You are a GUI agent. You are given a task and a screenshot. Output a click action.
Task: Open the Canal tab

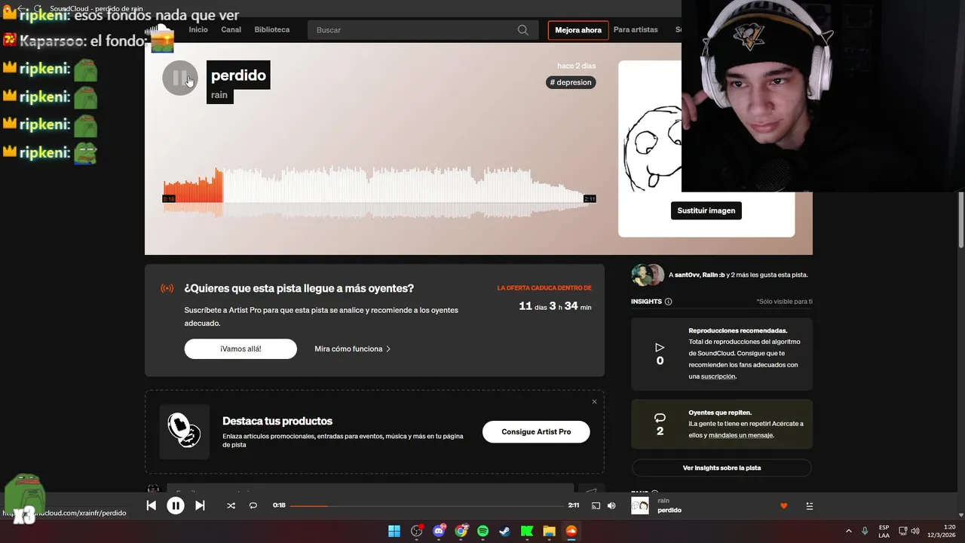231,29
